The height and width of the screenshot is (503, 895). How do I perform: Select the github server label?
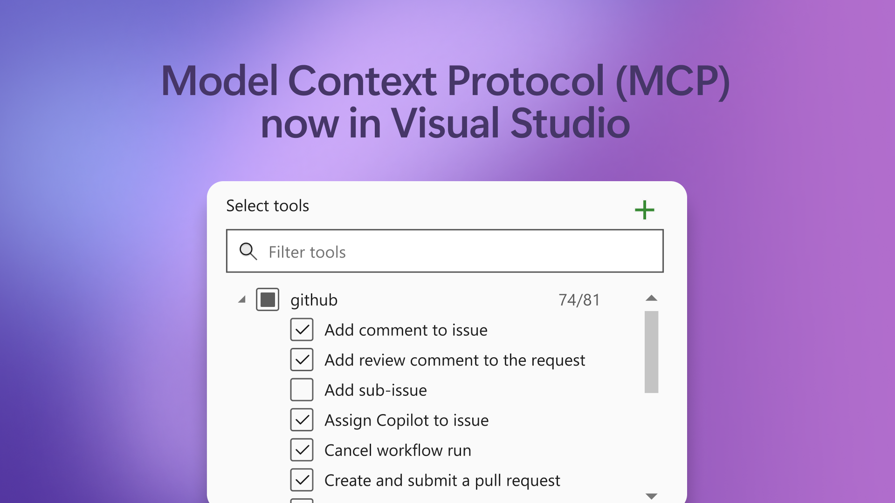coord(314,300)
